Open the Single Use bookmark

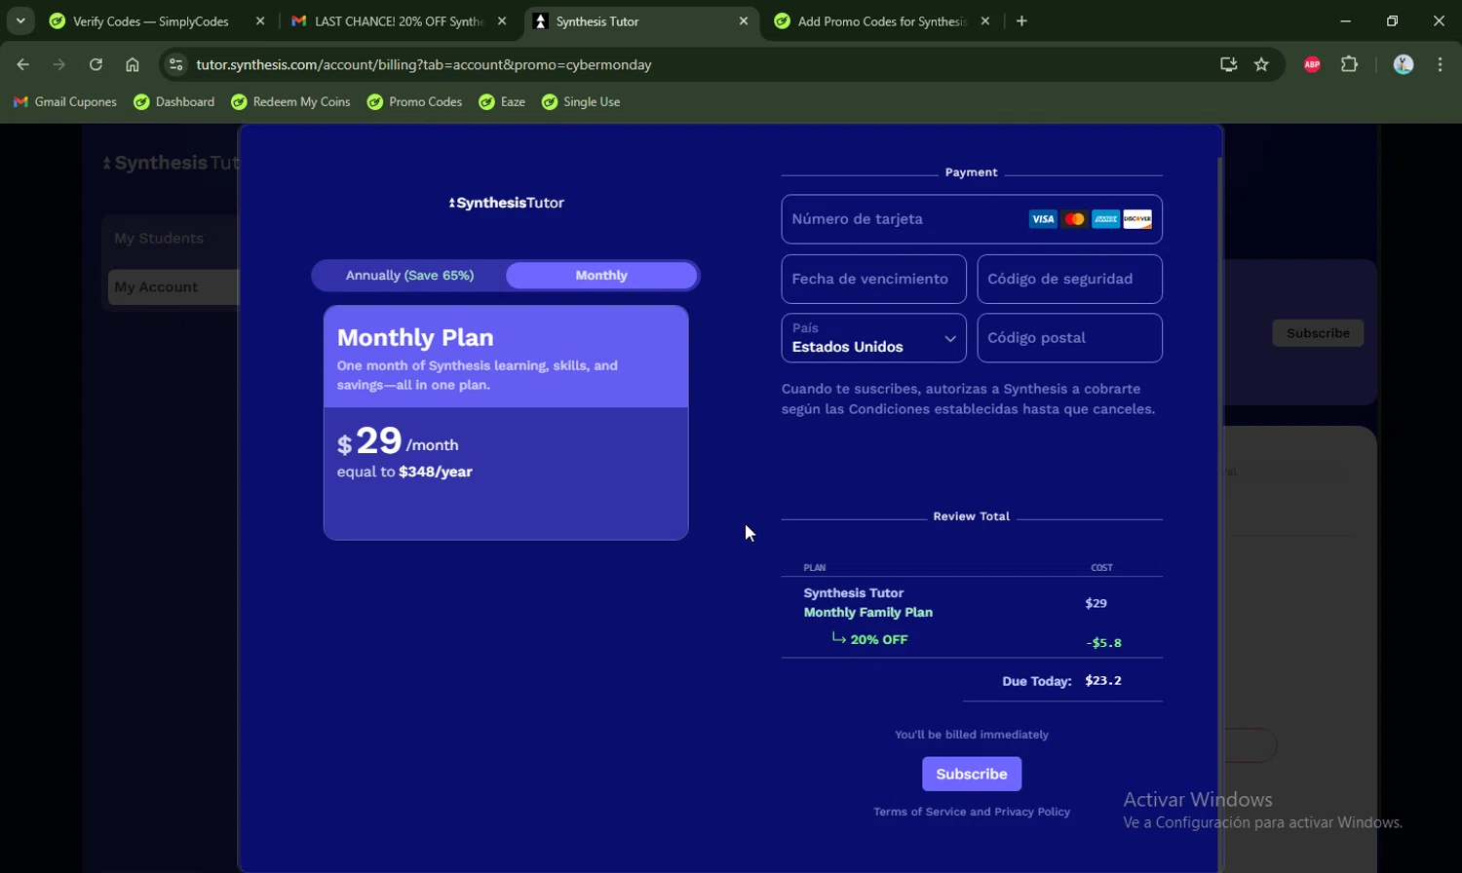click(581, 101)
